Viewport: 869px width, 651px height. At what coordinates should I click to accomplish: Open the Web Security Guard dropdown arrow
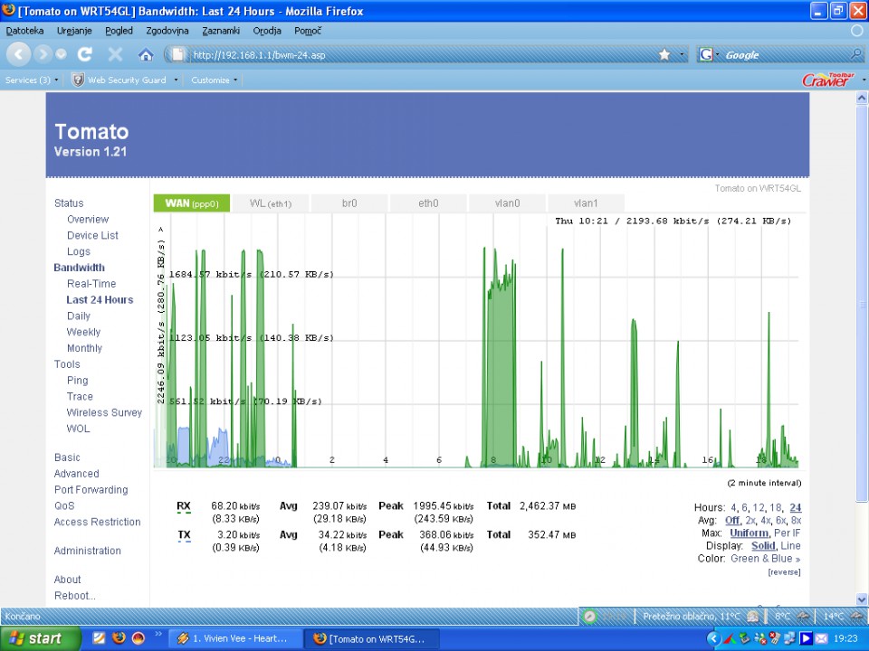[176, 80]
